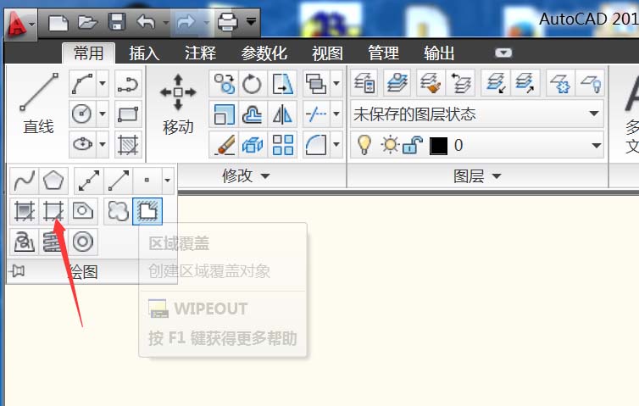Switch to the 插入 ribbon tab
This screenshot has height=406, width=639.
tap(144, 53)
